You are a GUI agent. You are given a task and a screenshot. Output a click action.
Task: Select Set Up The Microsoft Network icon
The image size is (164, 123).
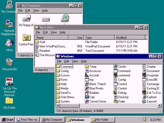[9, 82]
